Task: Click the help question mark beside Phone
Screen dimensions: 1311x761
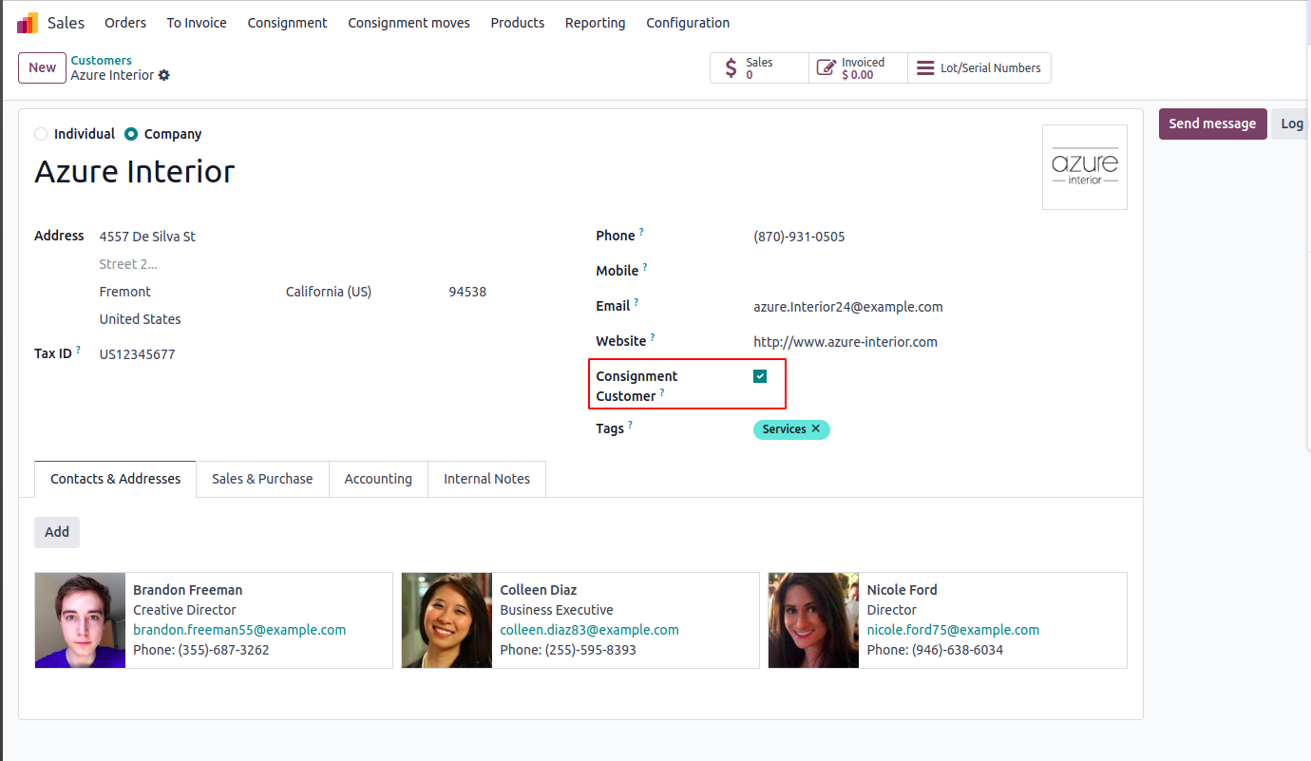Action: click(641, 232)
